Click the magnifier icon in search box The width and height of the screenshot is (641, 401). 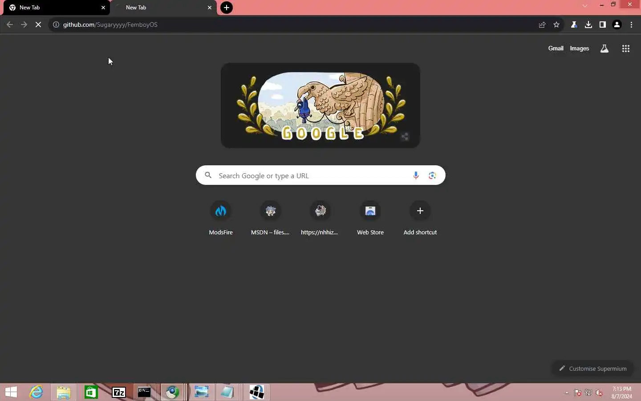click(208, 176)
